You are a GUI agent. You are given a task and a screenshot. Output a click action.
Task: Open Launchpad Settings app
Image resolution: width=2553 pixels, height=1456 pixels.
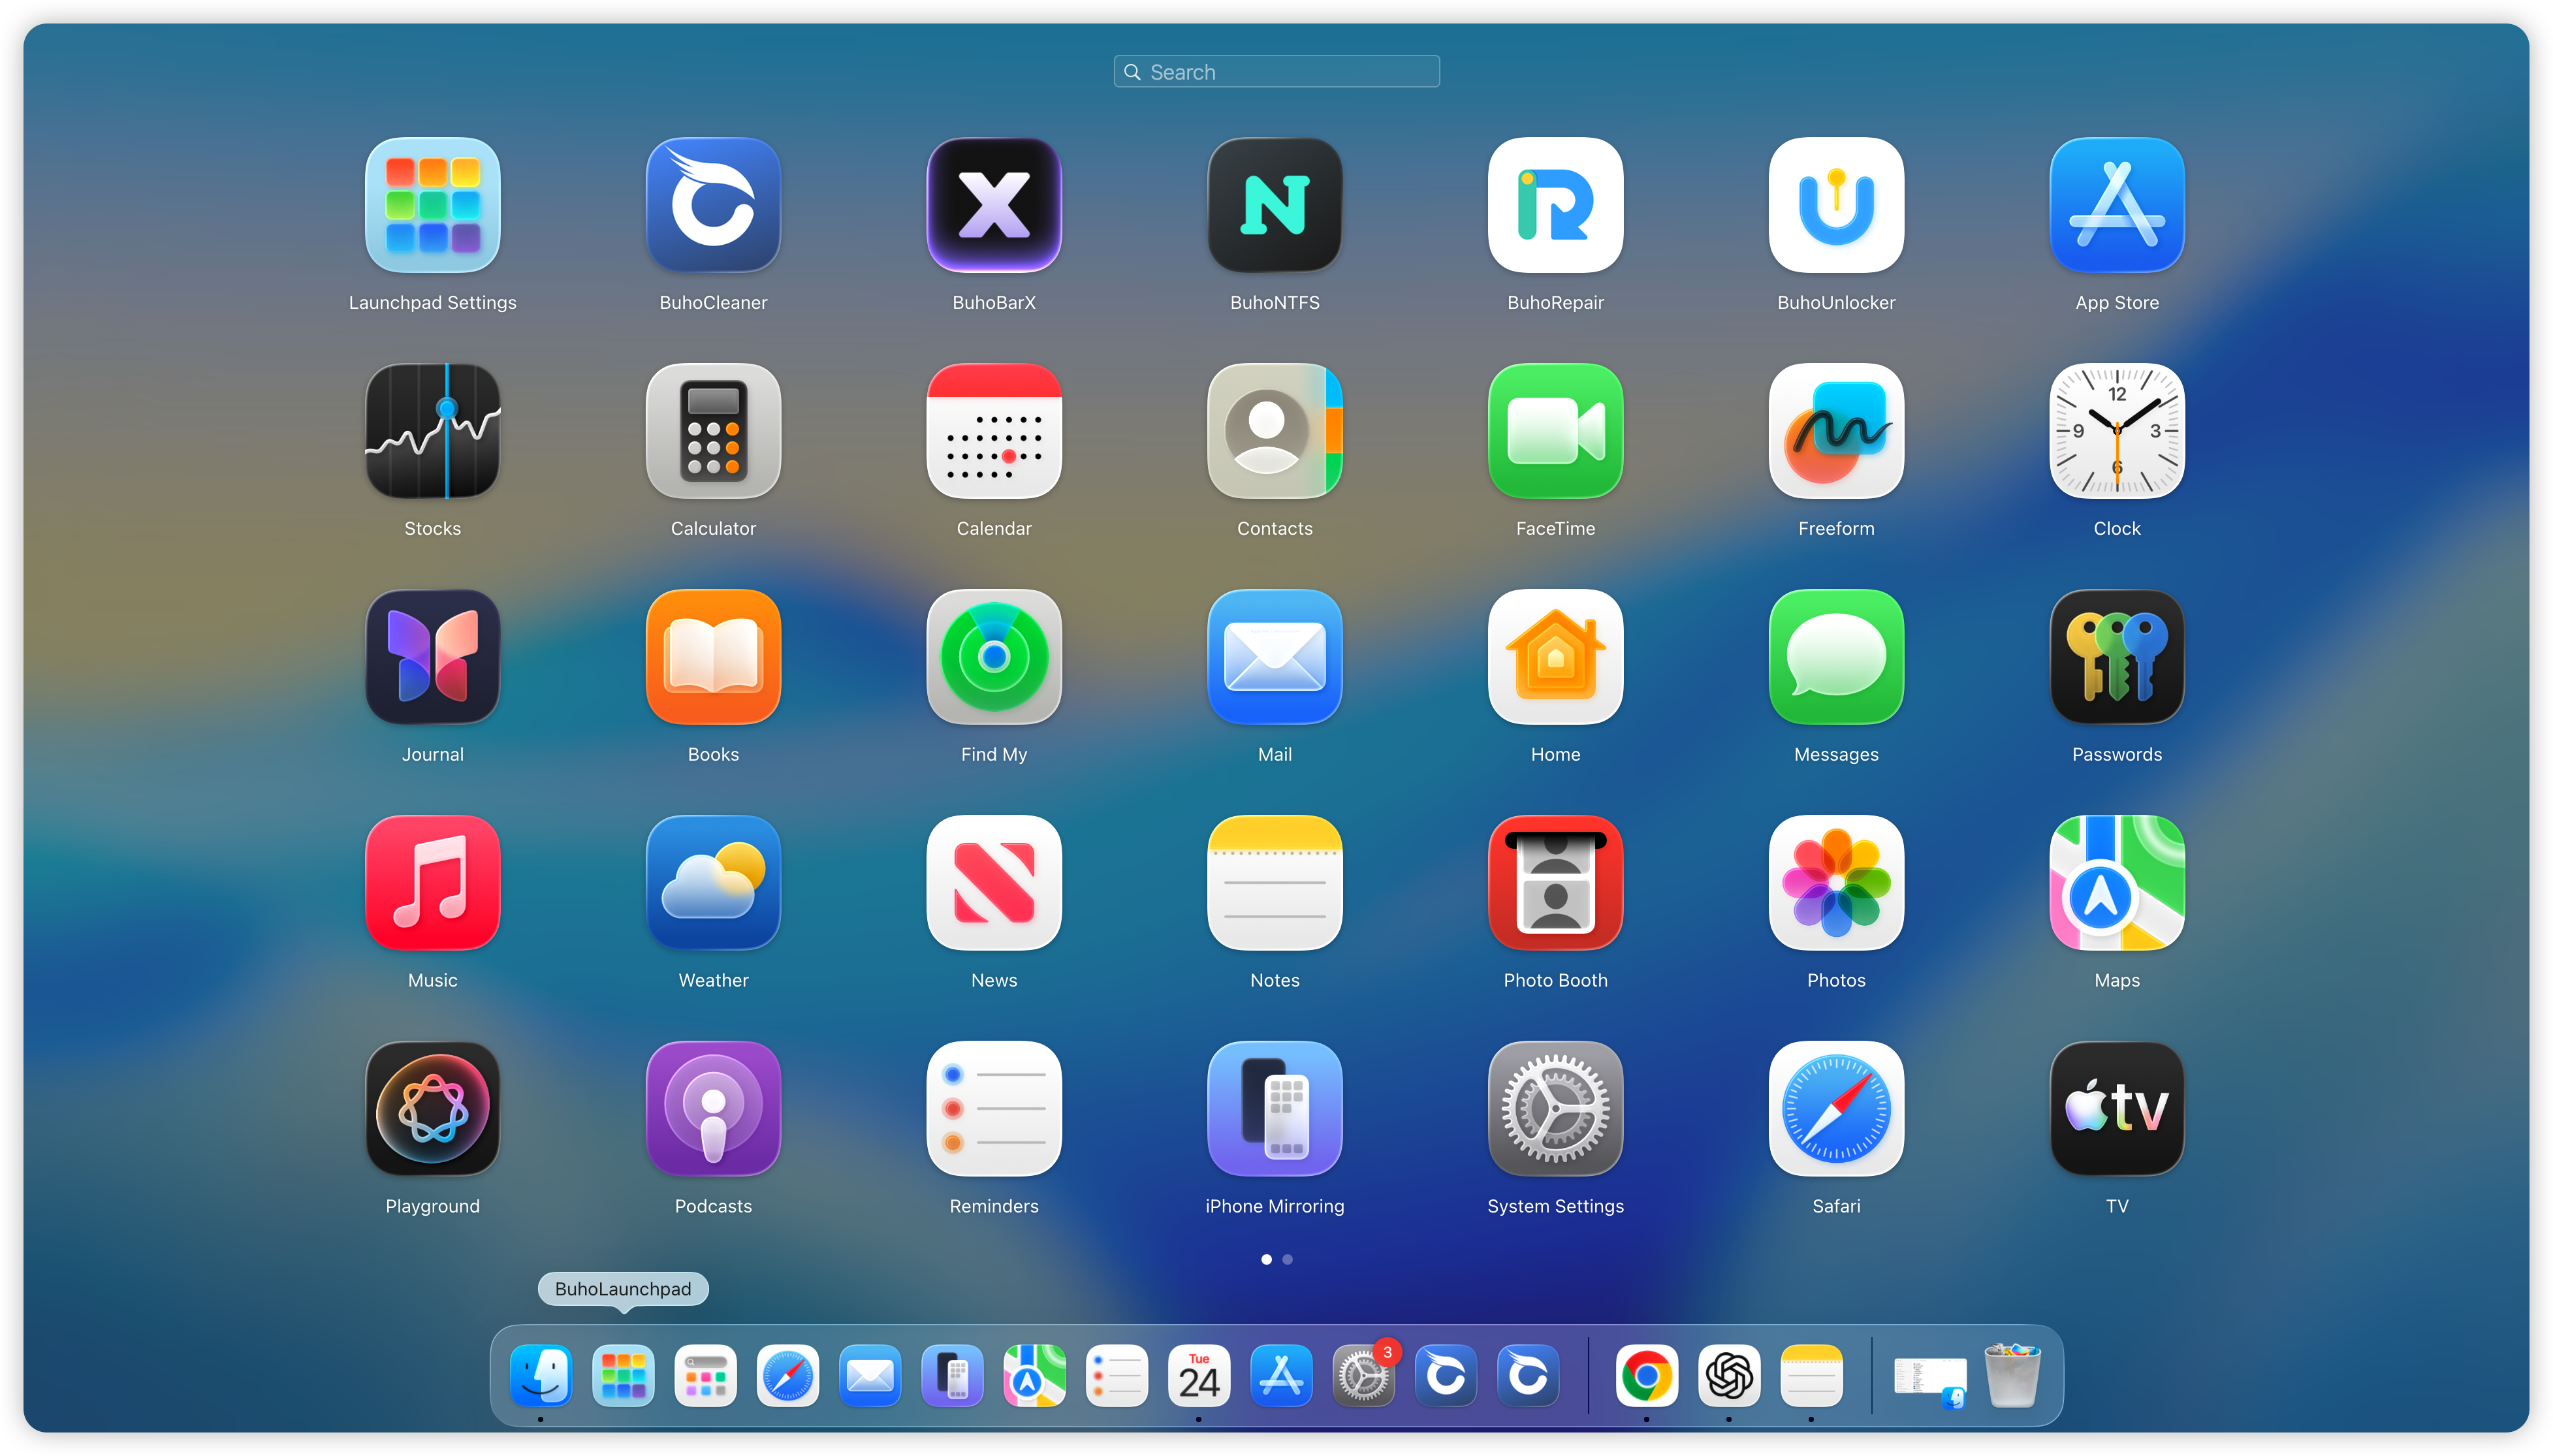coord(432,205)
